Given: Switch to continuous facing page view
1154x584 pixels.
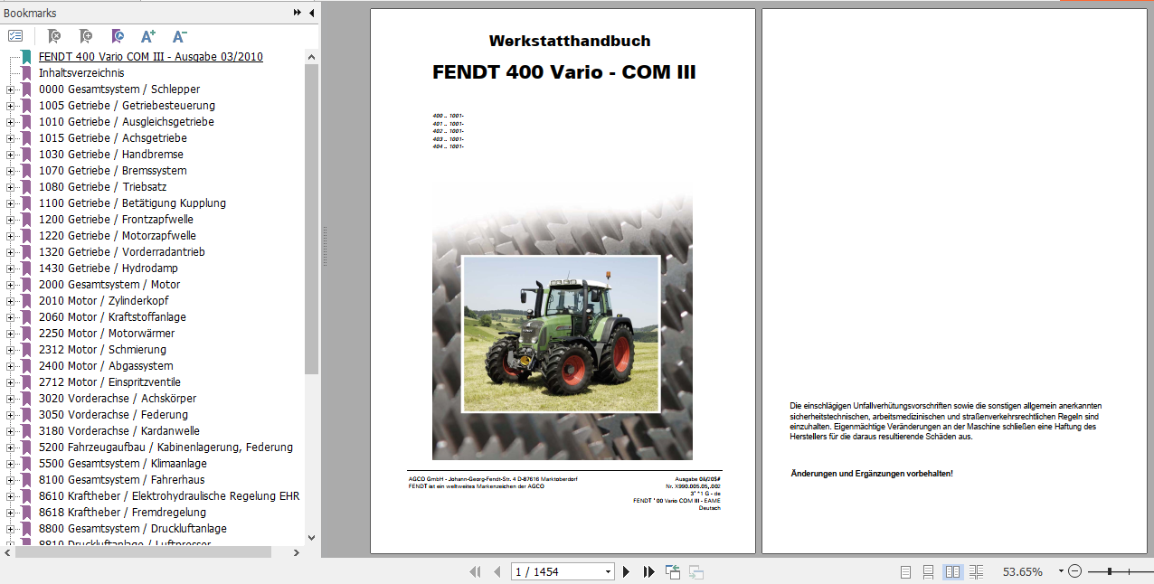Looking at the screenshot, I should [x=976, y=571].
